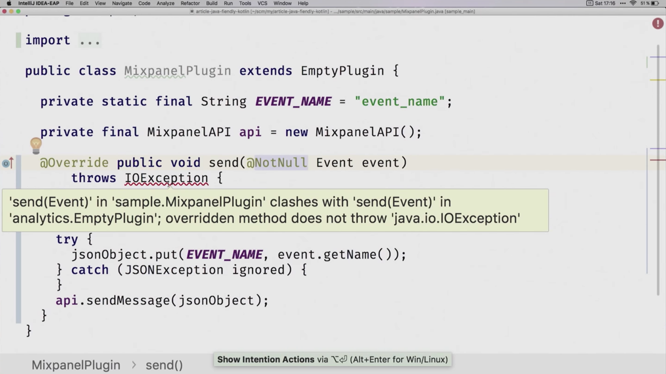
Task: Click the error tooltip message
Action: tap(275, 210)
